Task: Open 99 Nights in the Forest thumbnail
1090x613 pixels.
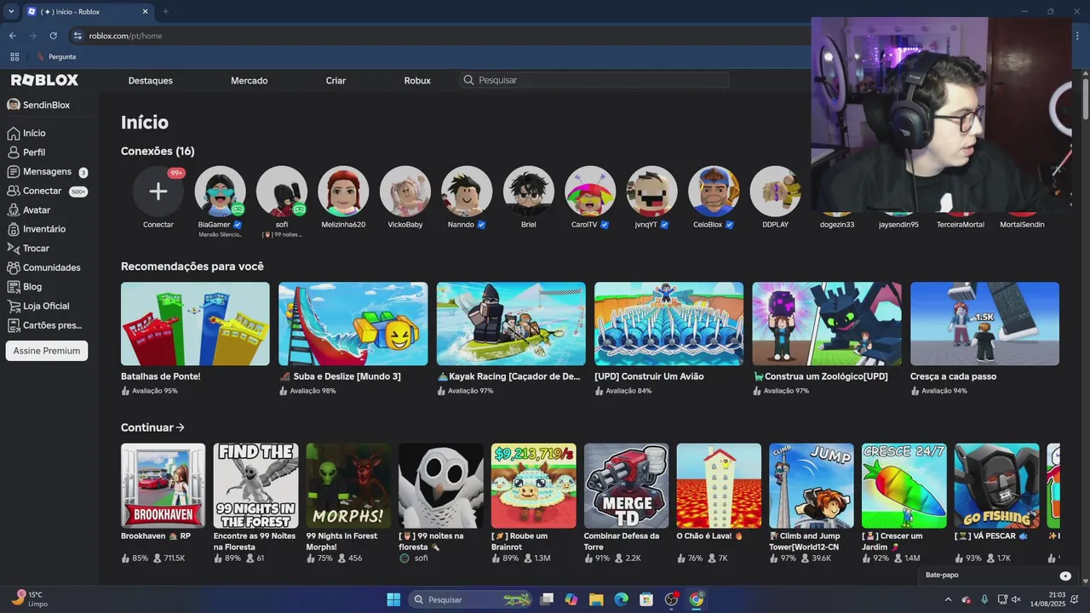Action: [255, 485]
